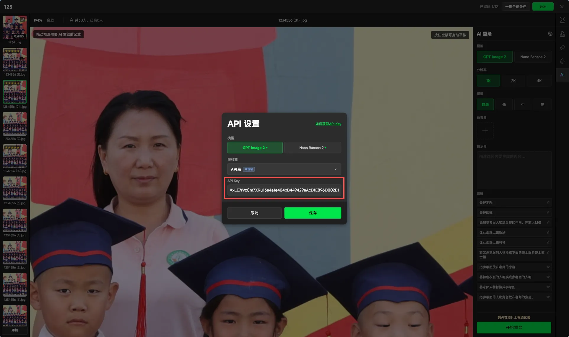Click 开始重绘 start redraw button
The image size is (569, 337).
(514, 327)
